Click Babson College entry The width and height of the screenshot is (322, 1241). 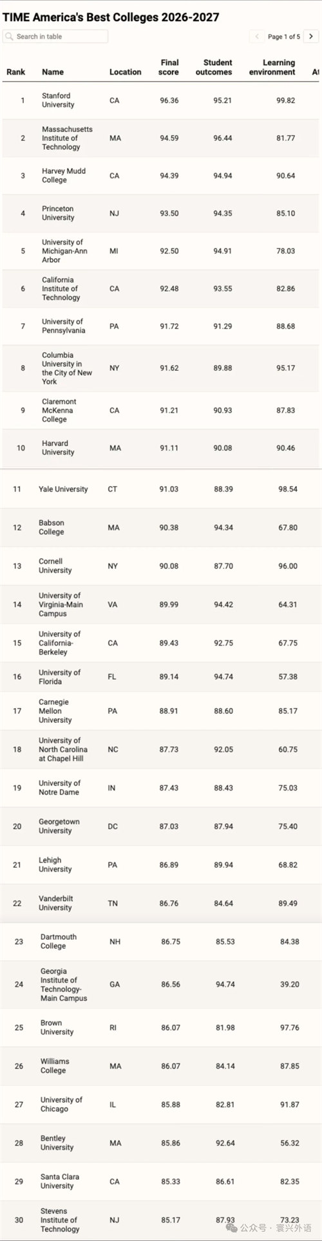click(52, 528)
